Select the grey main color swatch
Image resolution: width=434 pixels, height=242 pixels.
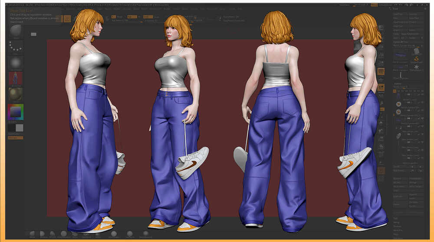20,128
